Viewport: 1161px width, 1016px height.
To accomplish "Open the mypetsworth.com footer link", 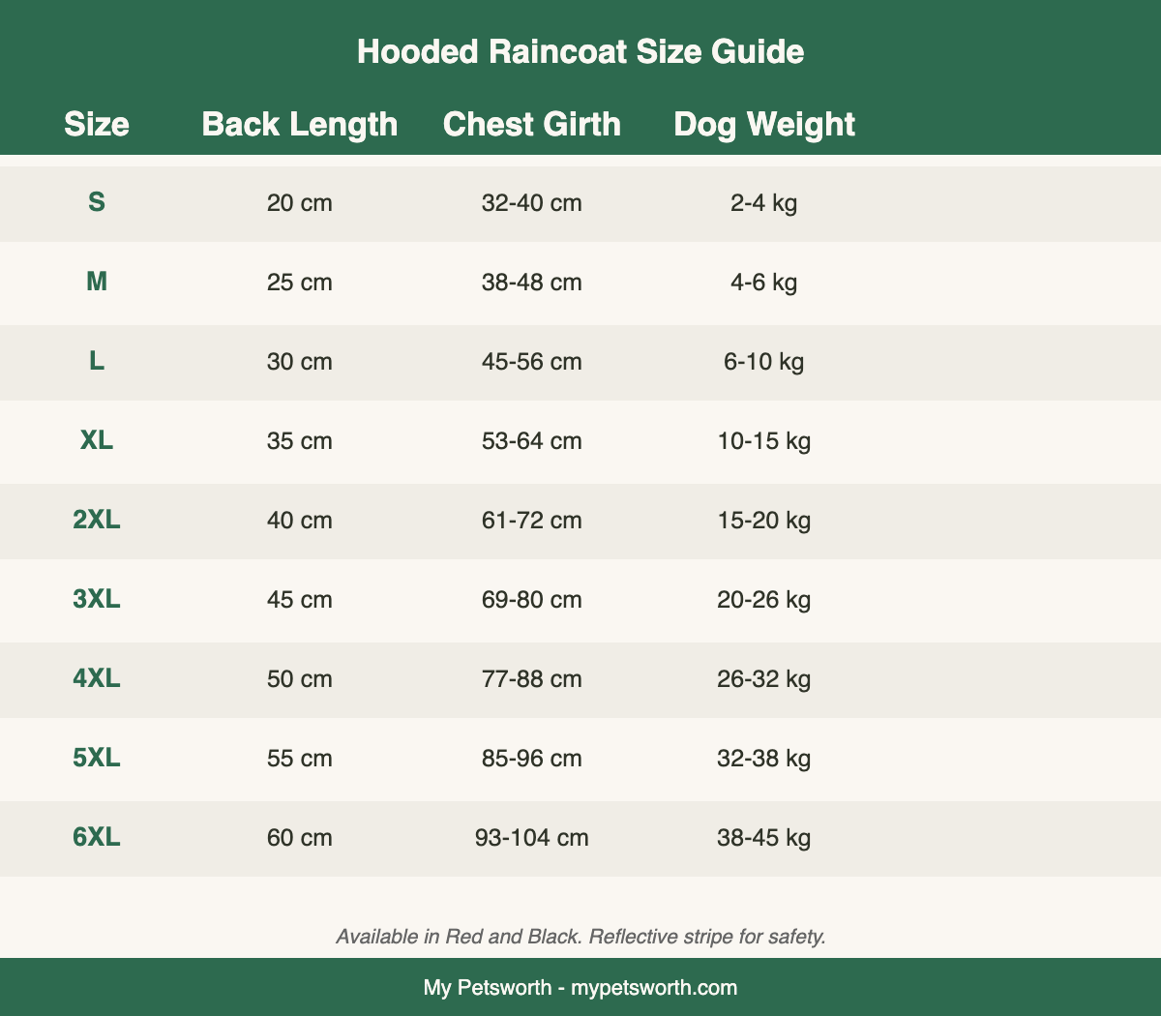I will (654, 988).
